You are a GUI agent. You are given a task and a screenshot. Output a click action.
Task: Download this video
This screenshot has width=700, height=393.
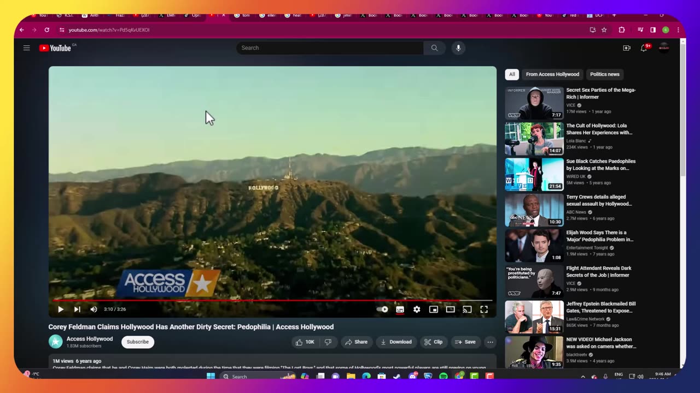pyautogui.click(x=396, y=342)
